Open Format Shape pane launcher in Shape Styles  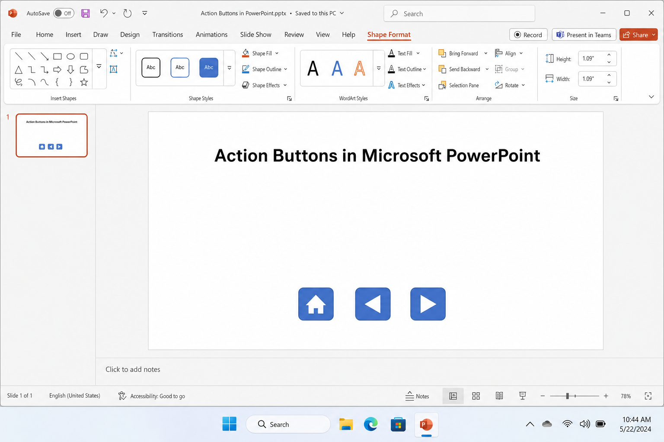coord(289,99)
